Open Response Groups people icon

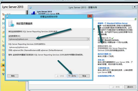pos(3,46)
